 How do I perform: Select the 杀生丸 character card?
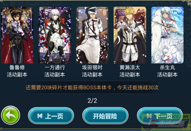(167, 35)
